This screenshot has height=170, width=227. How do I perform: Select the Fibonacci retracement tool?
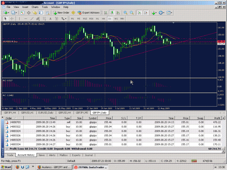pos(44,18)
